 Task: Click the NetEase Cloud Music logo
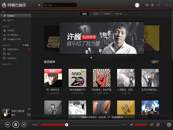tap(14, 5)
